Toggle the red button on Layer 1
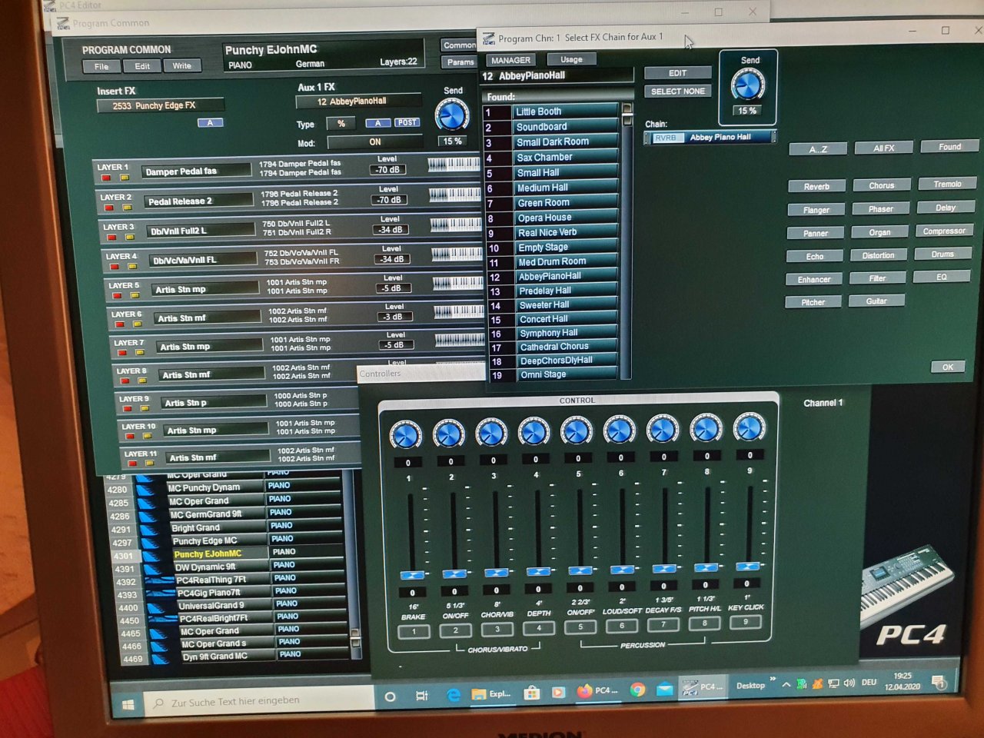 click(x=106, y=178)
